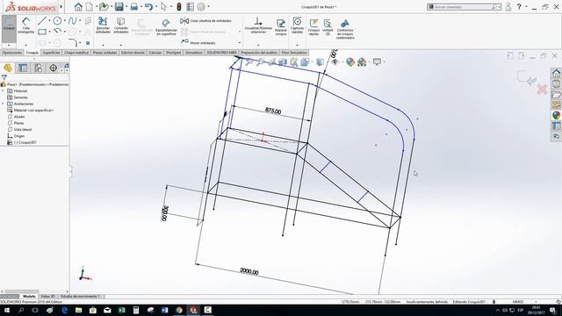Expand the Historial tree node
Screen dimensions: 562x316
click(4, 91)
